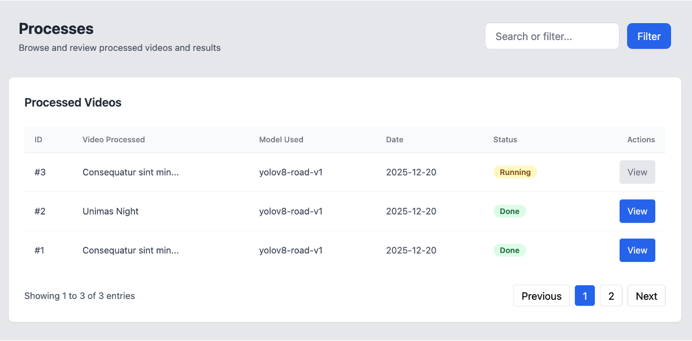This screenshot has width=692, height=341.
Task: Go to the Previous page
Action: 541,296
